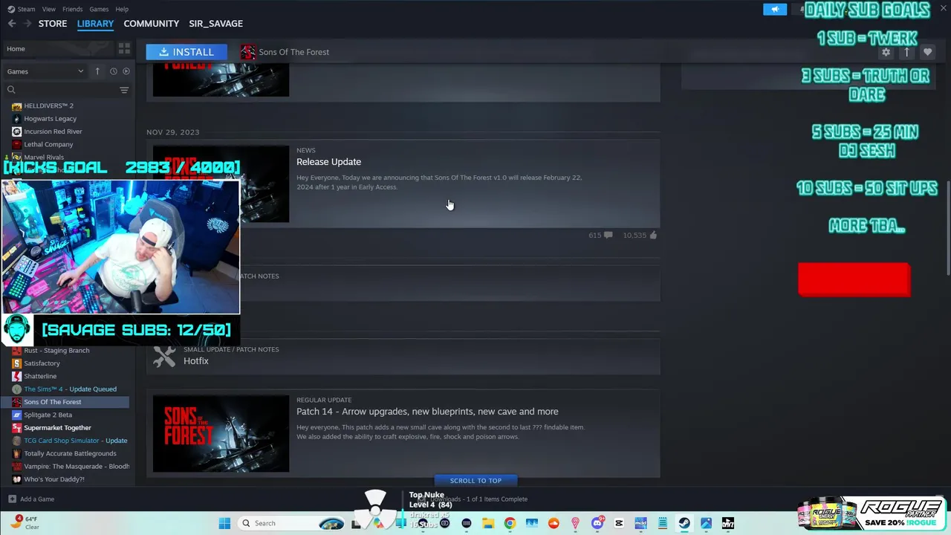Image resolution: width=951 pixels, height=535 pixels.
Task: Open Google Chrome from the taskbar
Action: tap(510, 523)
